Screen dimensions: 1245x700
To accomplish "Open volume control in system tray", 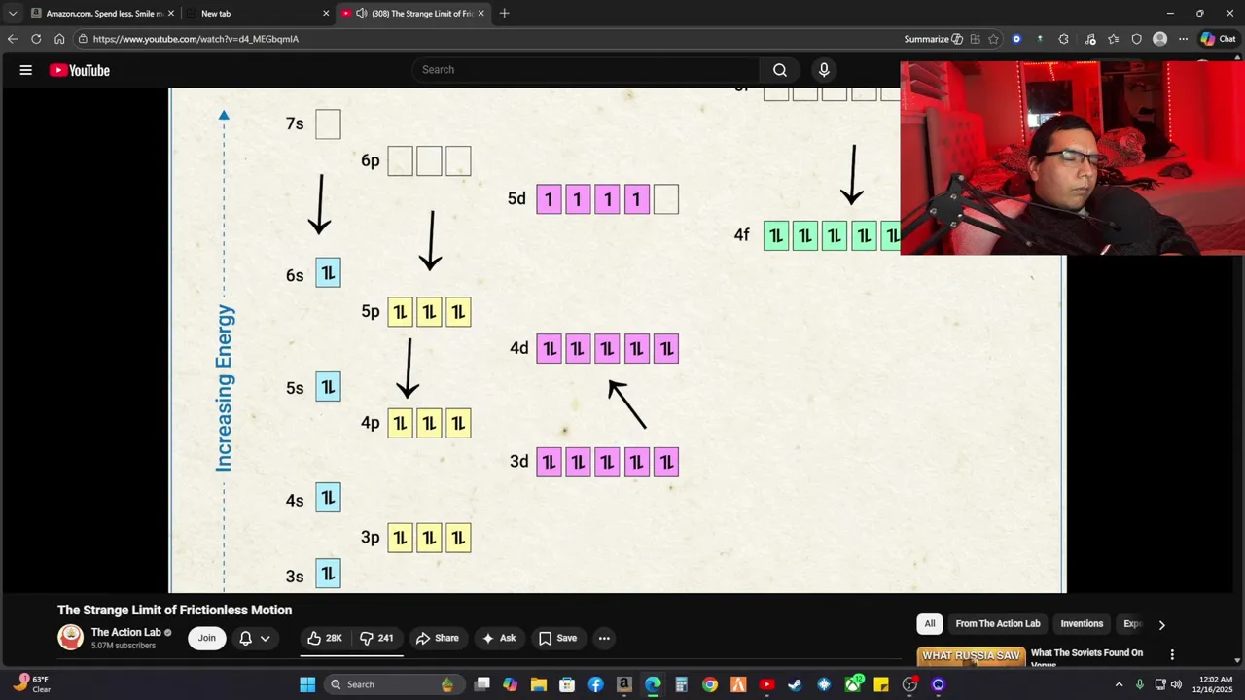I will [1176, 684].
